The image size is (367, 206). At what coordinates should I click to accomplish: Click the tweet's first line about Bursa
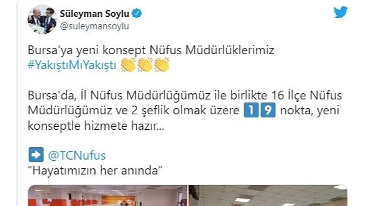point(151,50)
